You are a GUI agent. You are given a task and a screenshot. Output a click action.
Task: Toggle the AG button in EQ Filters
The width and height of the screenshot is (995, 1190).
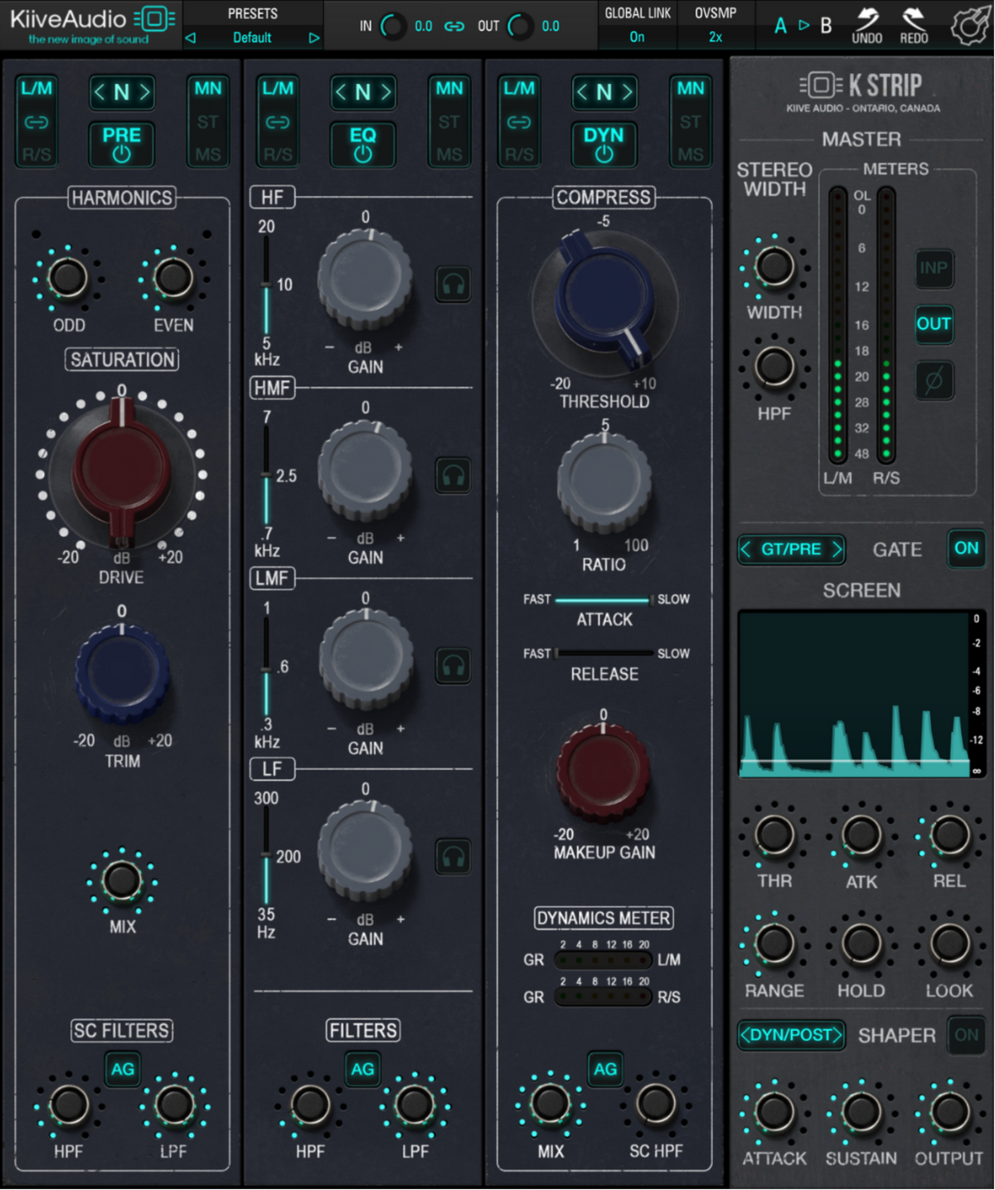362,1069
